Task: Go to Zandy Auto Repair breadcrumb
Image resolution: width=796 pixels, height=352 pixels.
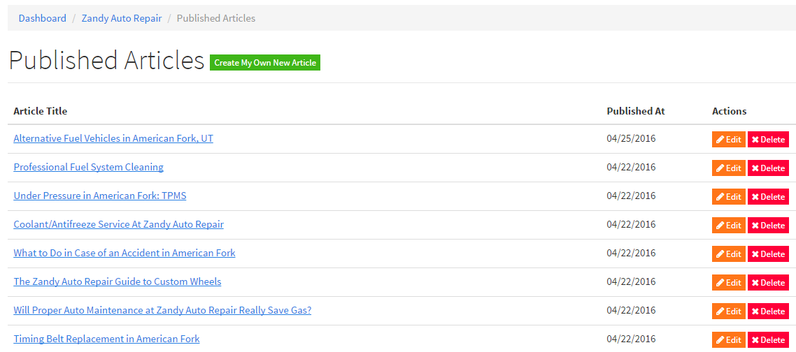Action: tap(121, 18)
